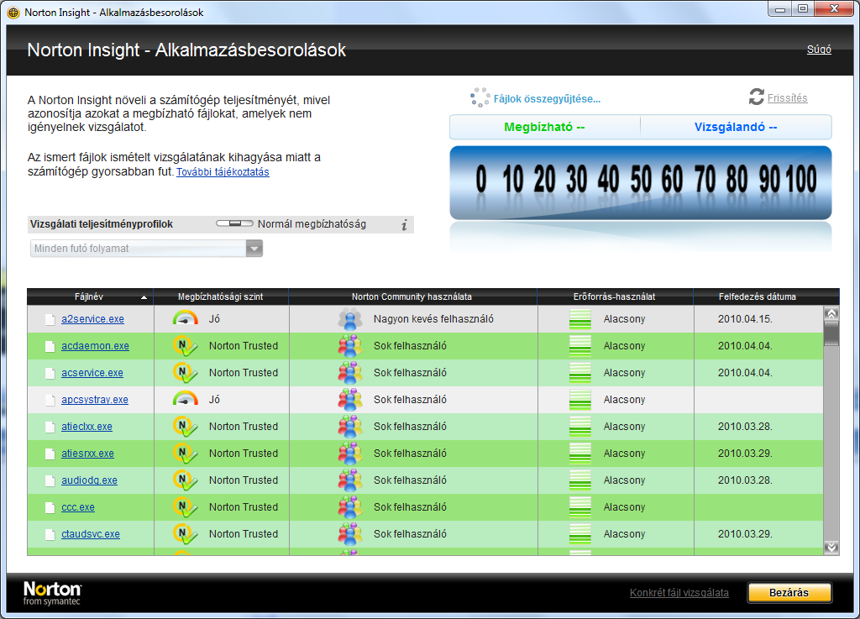The image size is (860, 619).
Task: Click the trust gauge icon for a2service.exe
Action: coord(186,318)
